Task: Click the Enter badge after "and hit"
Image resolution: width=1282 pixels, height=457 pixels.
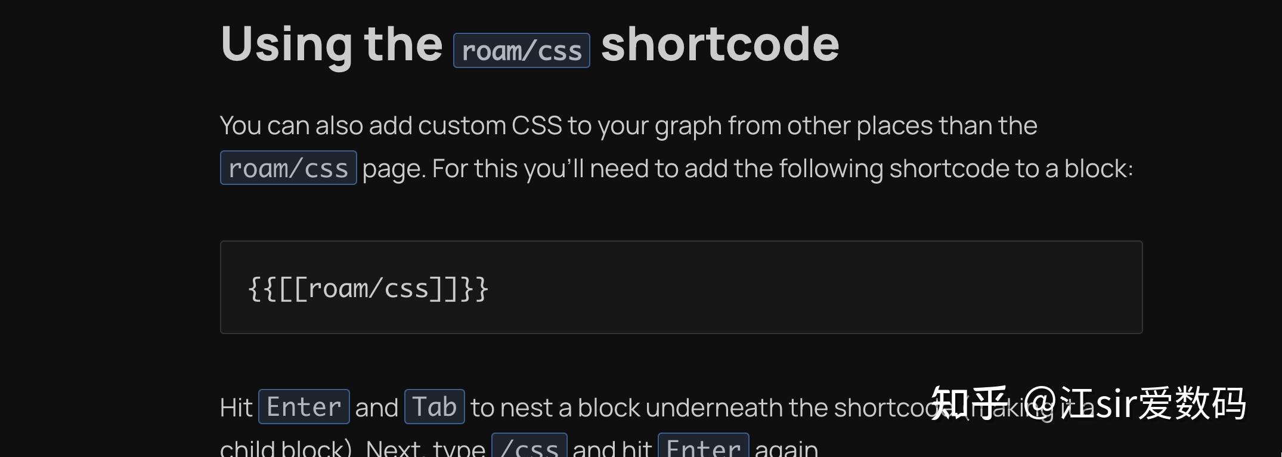Action: 703,447
